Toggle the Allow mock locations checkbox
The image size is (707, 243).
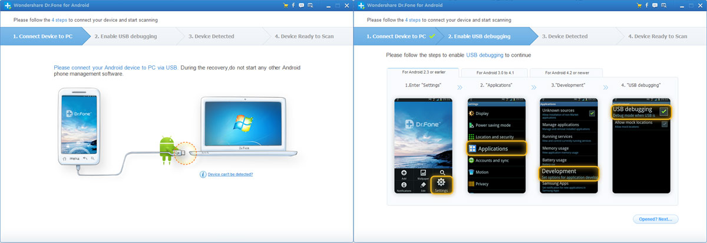click(664, 124)
